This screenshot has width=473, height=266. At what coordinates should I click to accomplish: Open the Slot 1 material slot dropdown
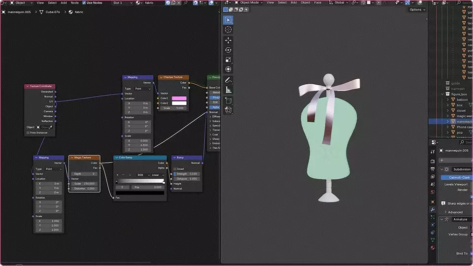click(122, 3)
